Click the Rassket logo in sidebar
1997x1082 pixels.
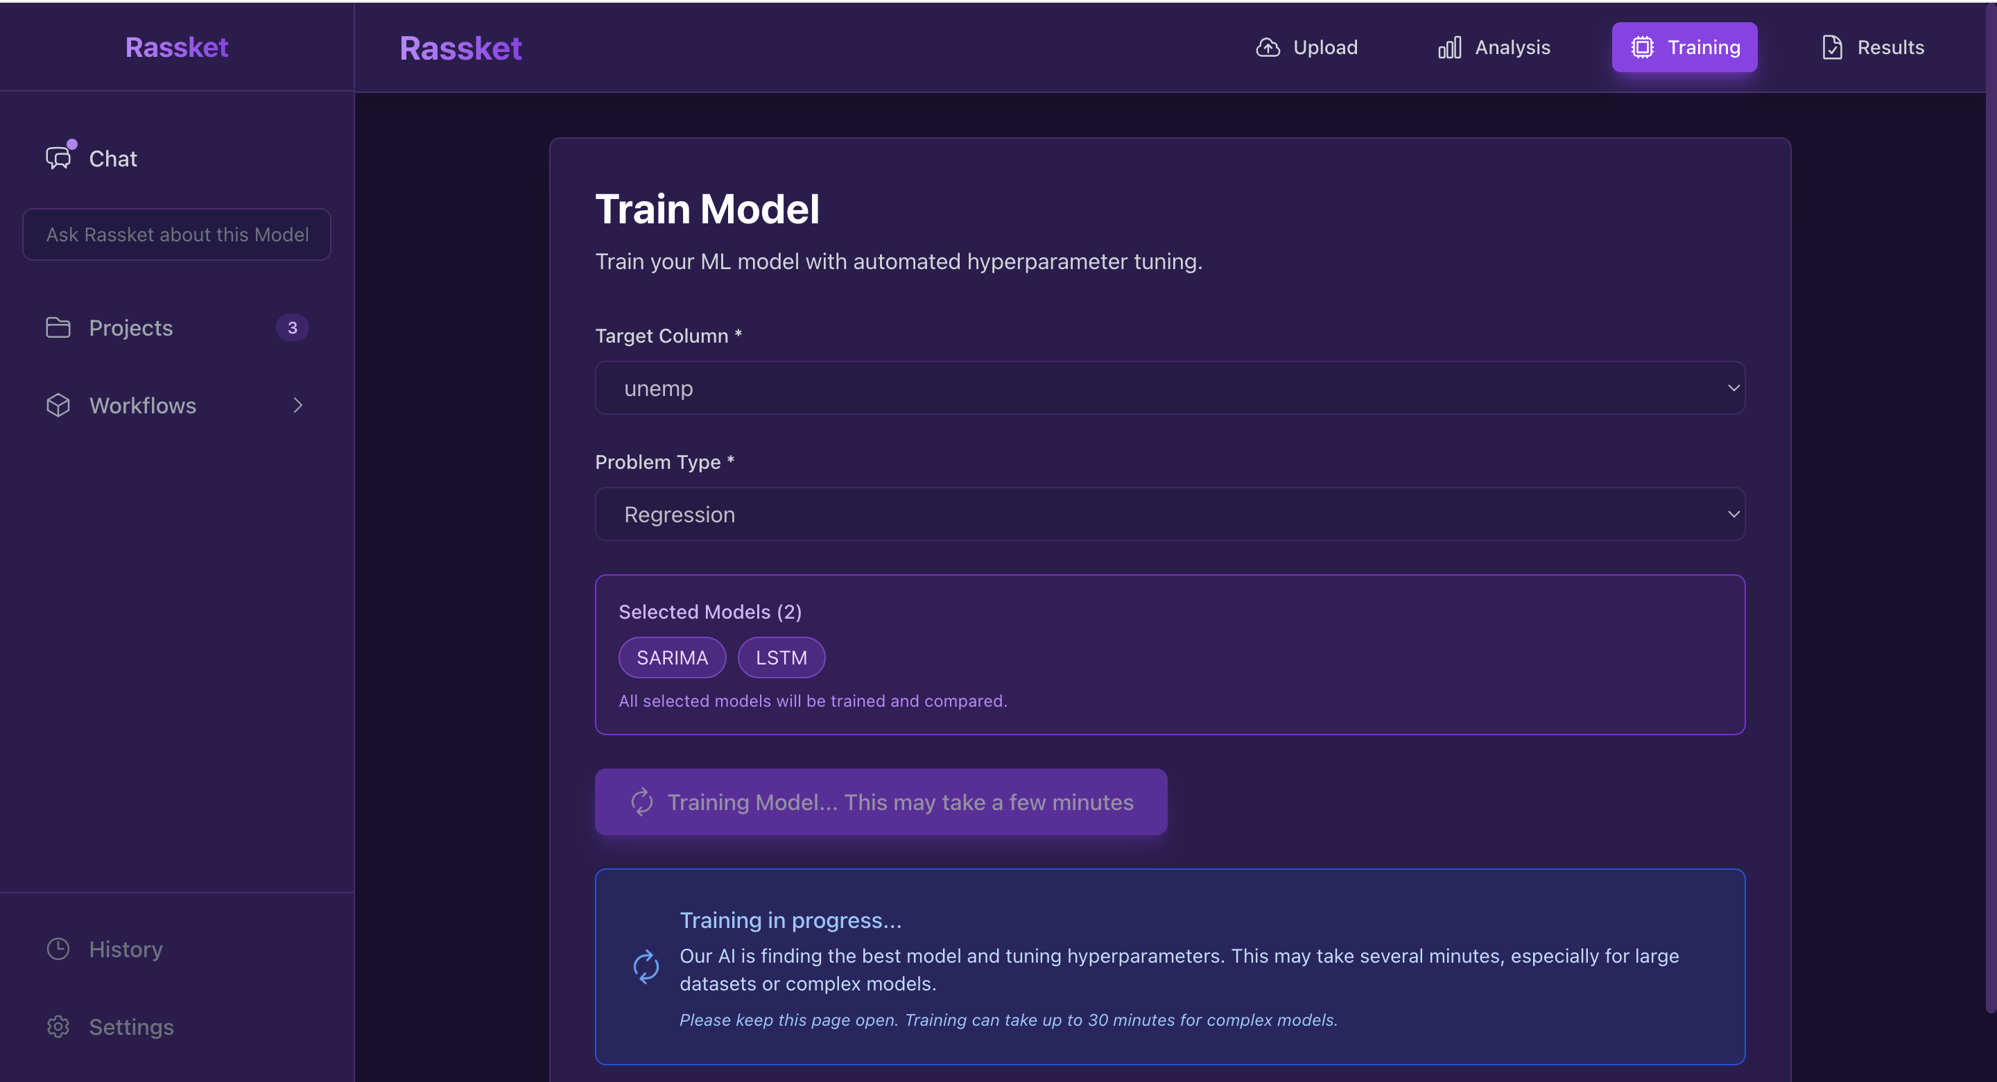177,47
